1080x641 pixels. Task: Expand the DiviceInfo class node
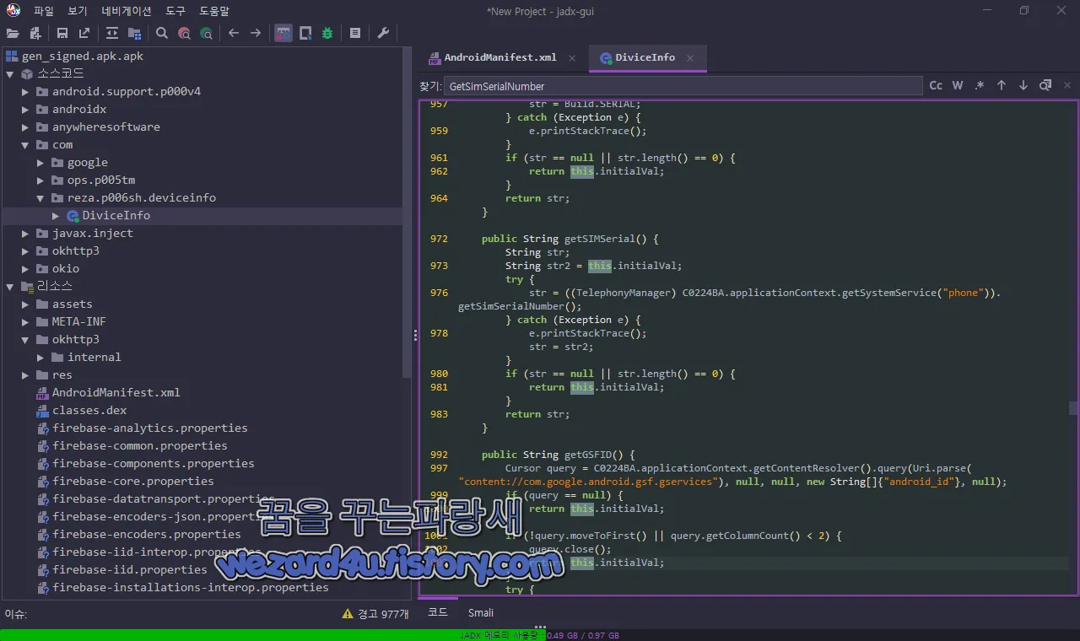(56, 216)
